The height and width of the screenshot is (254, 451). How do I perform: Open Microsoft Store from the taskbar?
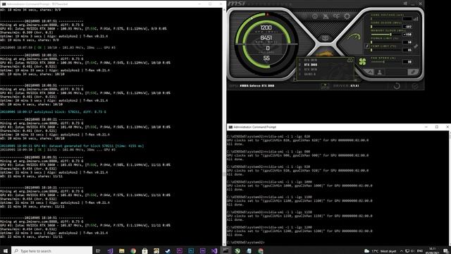(x=144, y=251)
